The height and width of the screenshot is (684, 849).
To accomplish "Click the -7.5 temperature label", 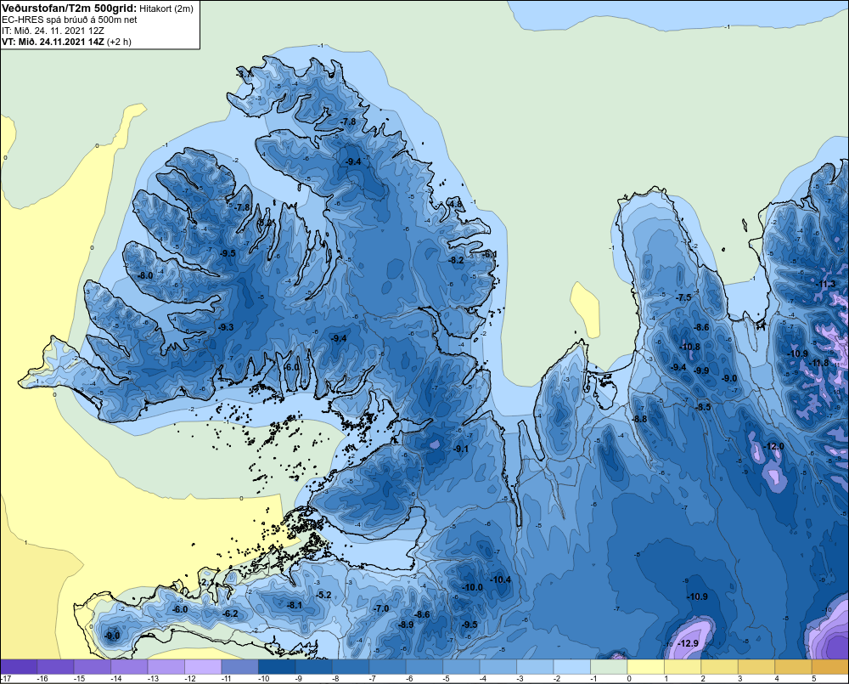I will [683, 297].
